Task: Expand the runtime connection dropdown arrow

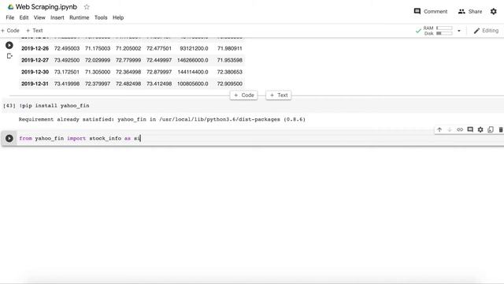Action: tap(459, 31)
